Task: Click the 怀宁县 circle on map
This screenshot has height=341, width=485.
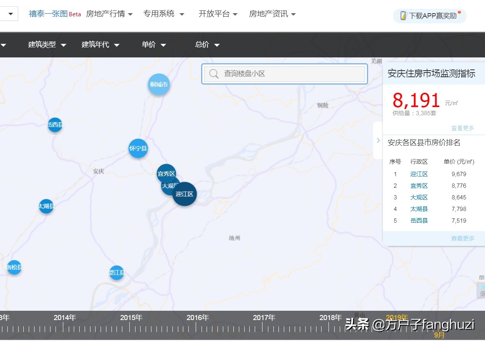Action: (x=138, y=148)
